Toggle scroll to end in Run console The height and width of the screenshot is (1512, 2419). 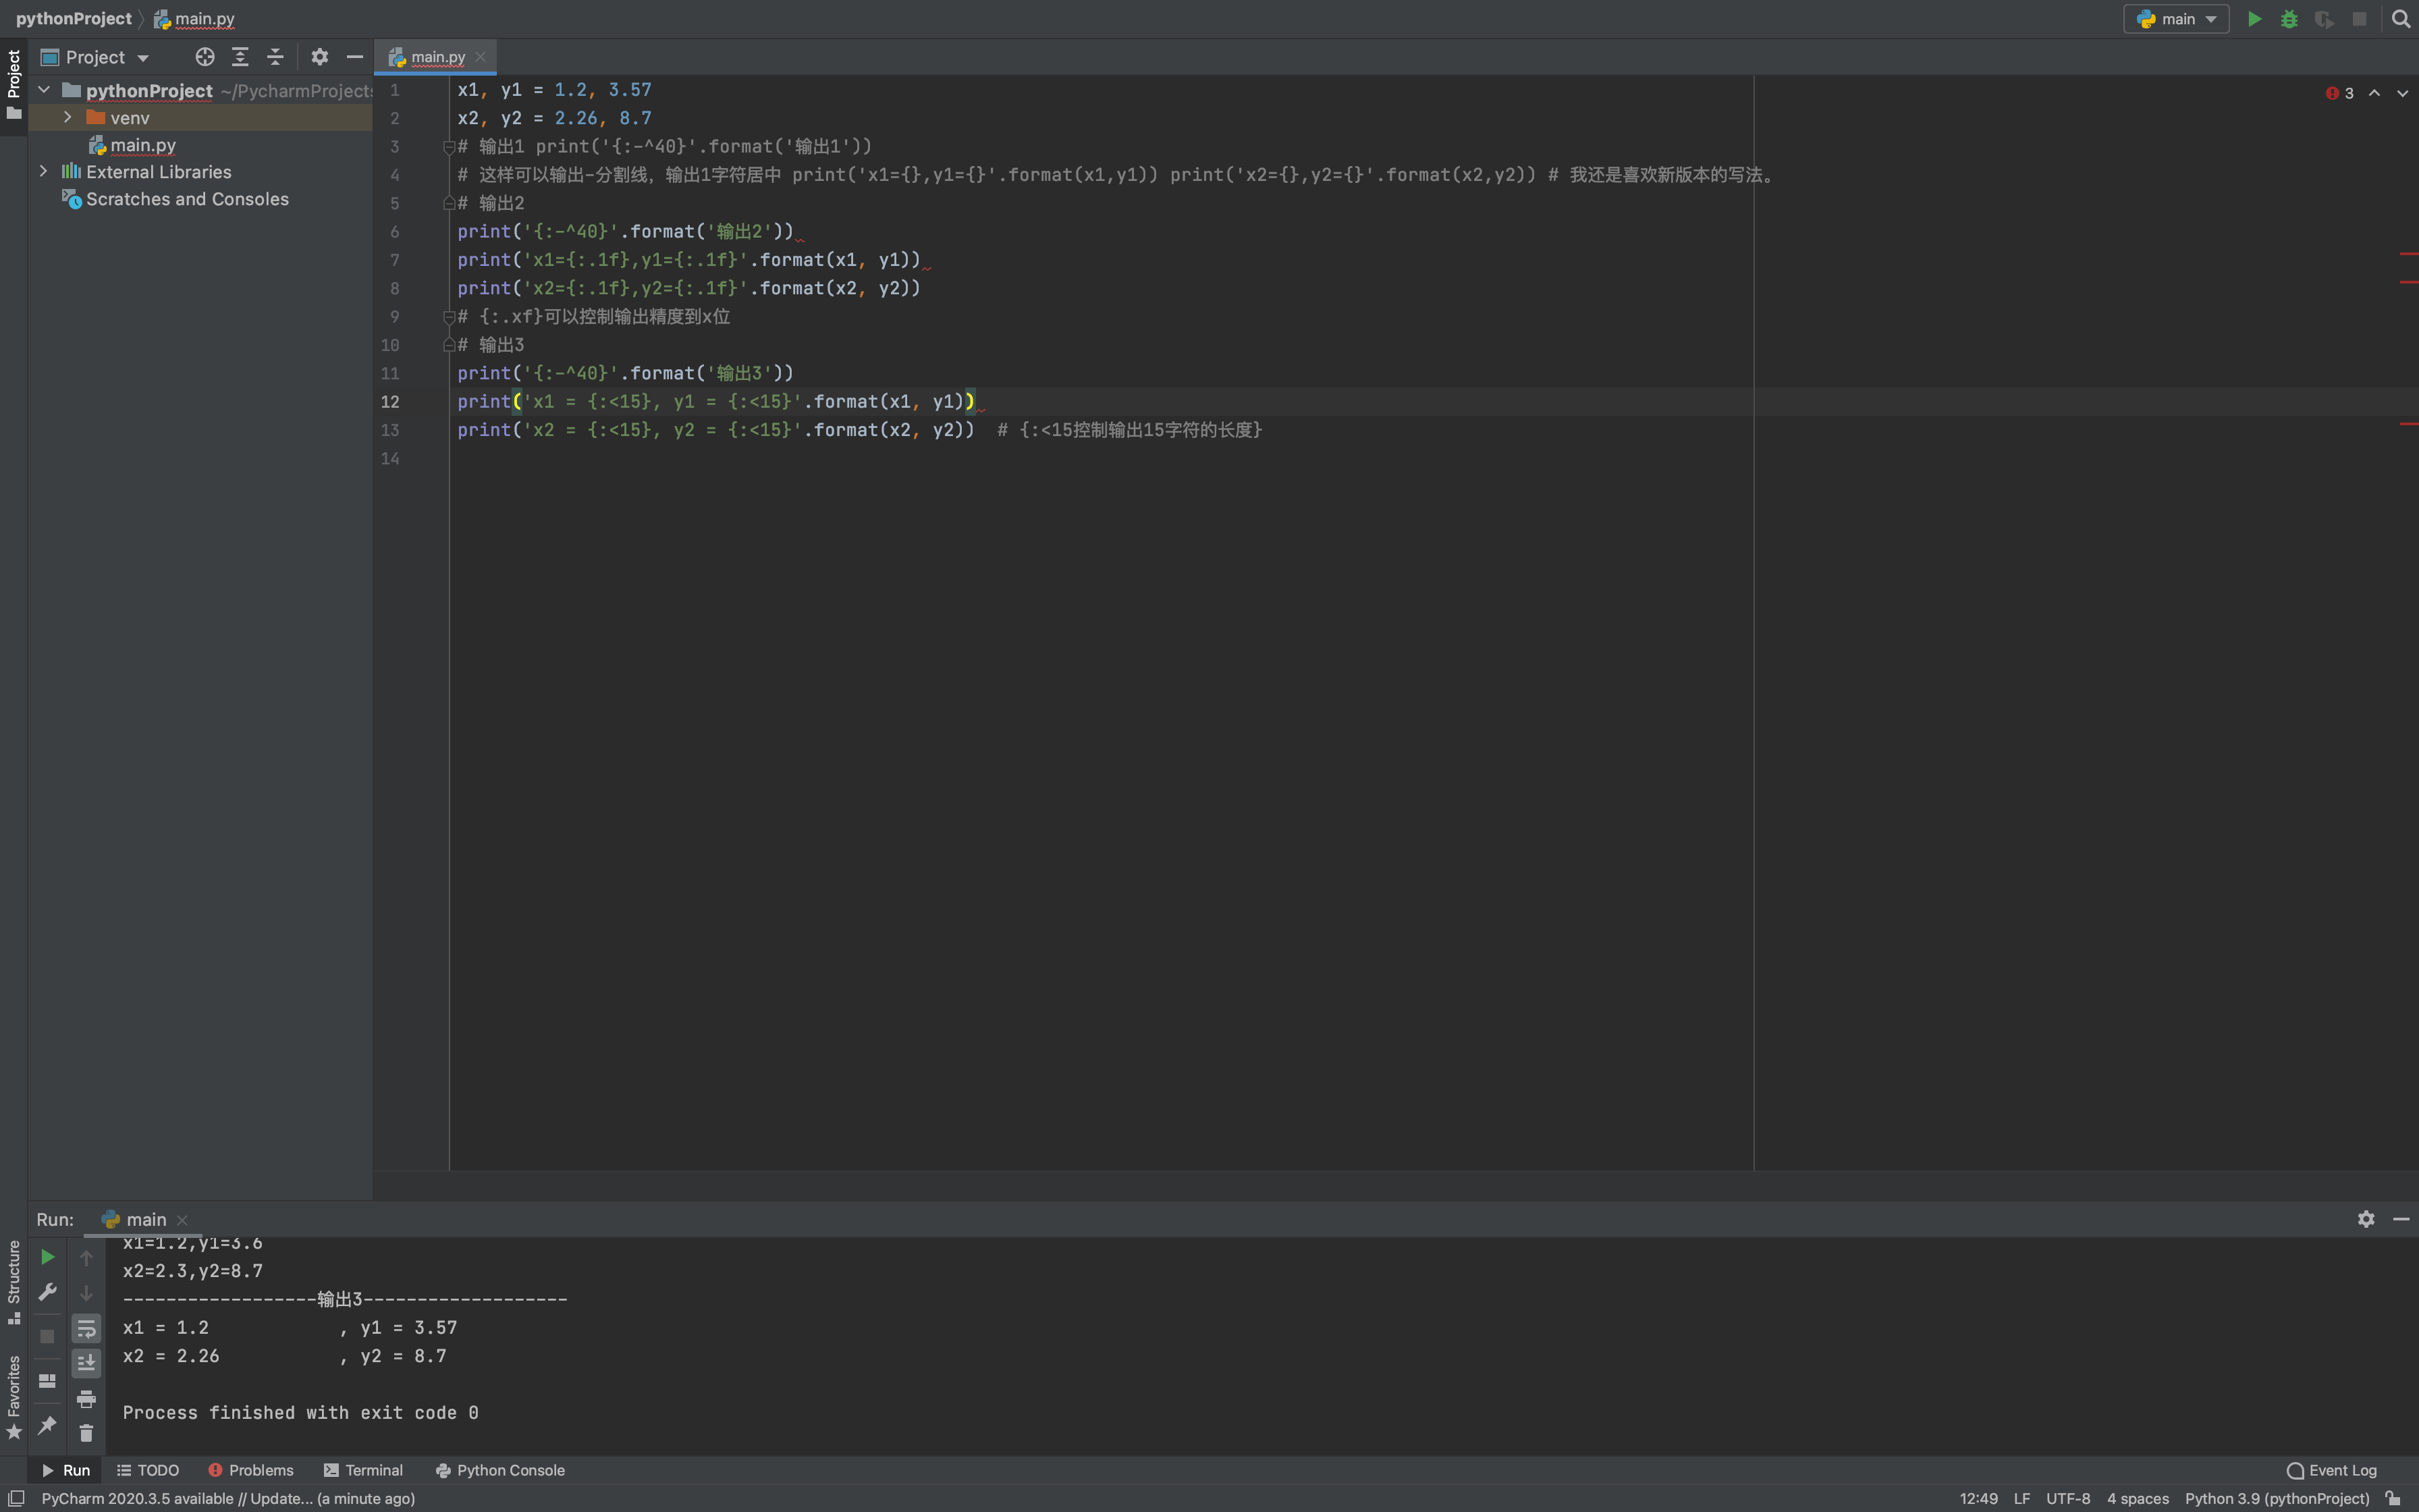tap(86, 1362)
